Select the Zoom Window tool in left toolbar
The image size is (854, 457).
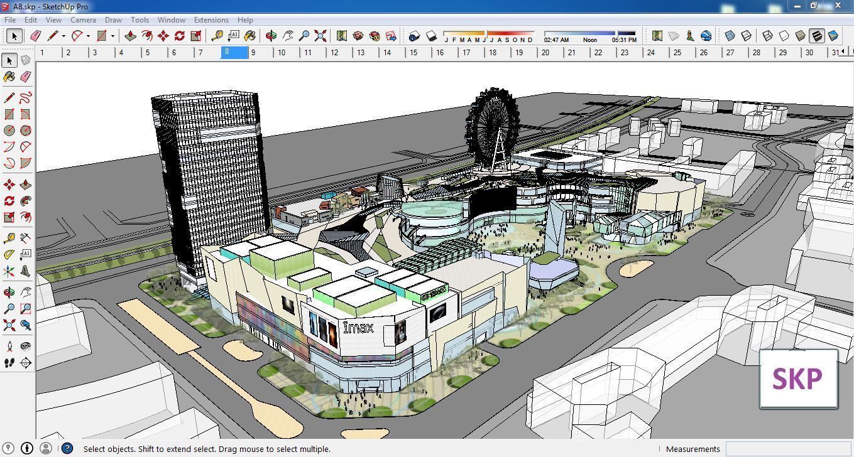coord(25,308)
